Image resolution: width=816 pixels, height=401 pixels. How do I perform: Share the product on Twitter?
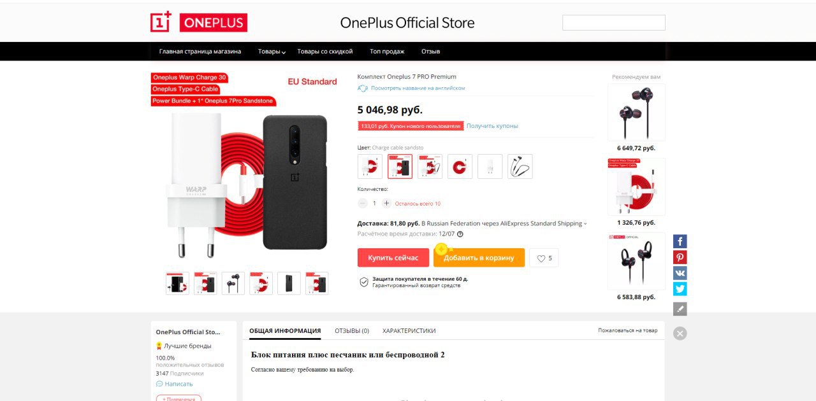[680, 289]
